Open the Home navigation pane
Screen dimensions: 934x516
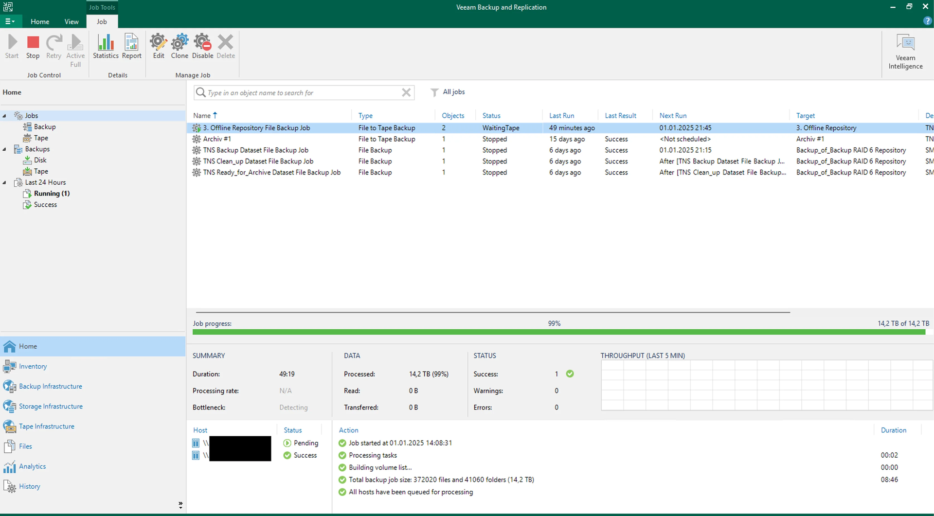(x=92, y=346)
